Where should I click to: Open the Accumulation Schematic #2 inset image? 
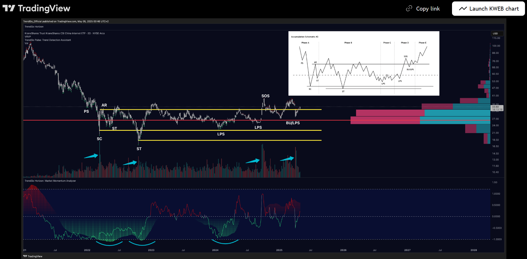point(364,63)
